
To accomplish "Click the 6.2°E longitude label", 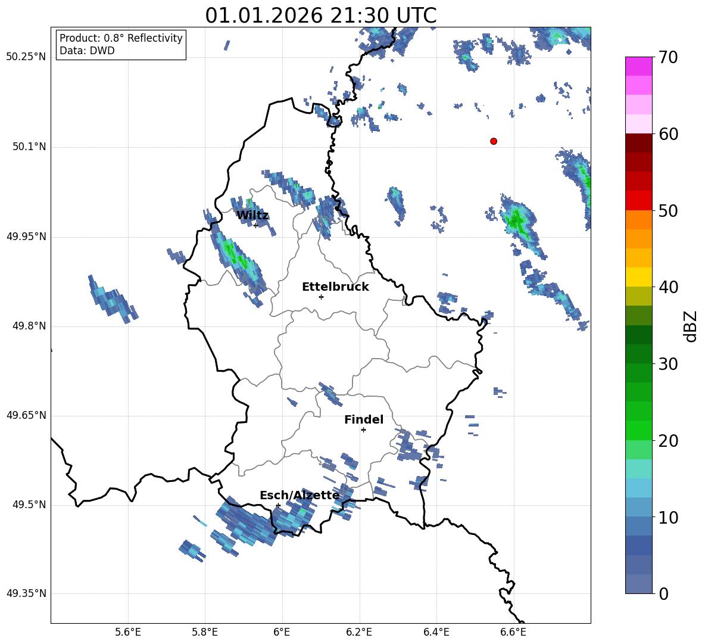I will (359, 632).
